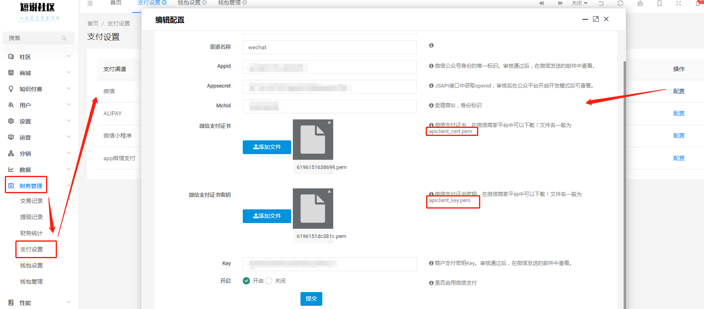Click the dialog vertical scrollbar
This screenshot has height=309, width=704.
click(x=625, y=185)
